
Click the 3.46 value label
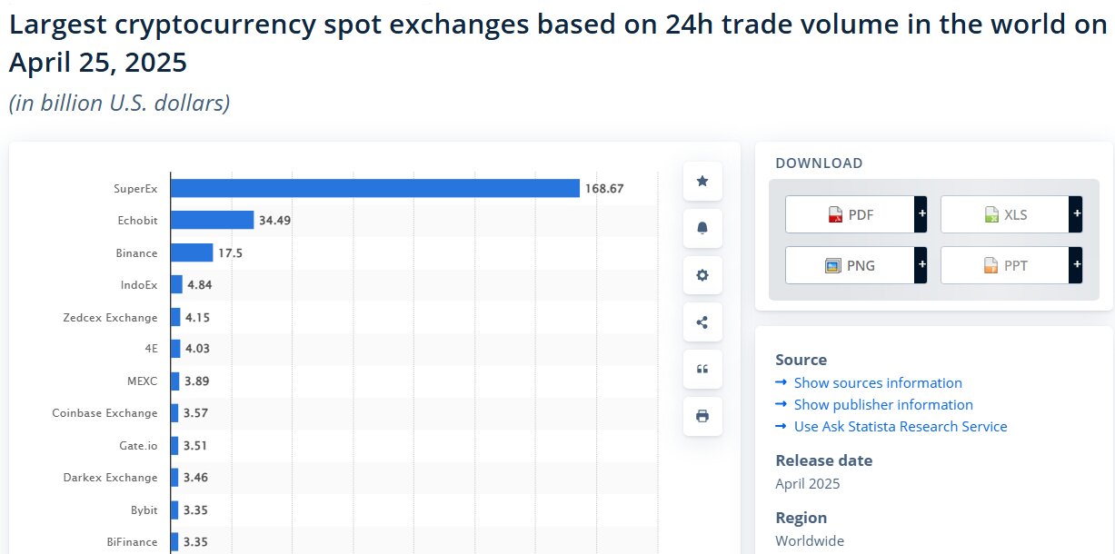tap(196, 478)
